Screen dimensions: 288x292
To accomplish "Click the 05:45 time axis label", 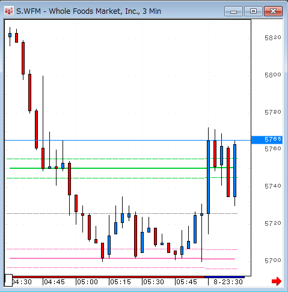I will click(x=186, y=282).
